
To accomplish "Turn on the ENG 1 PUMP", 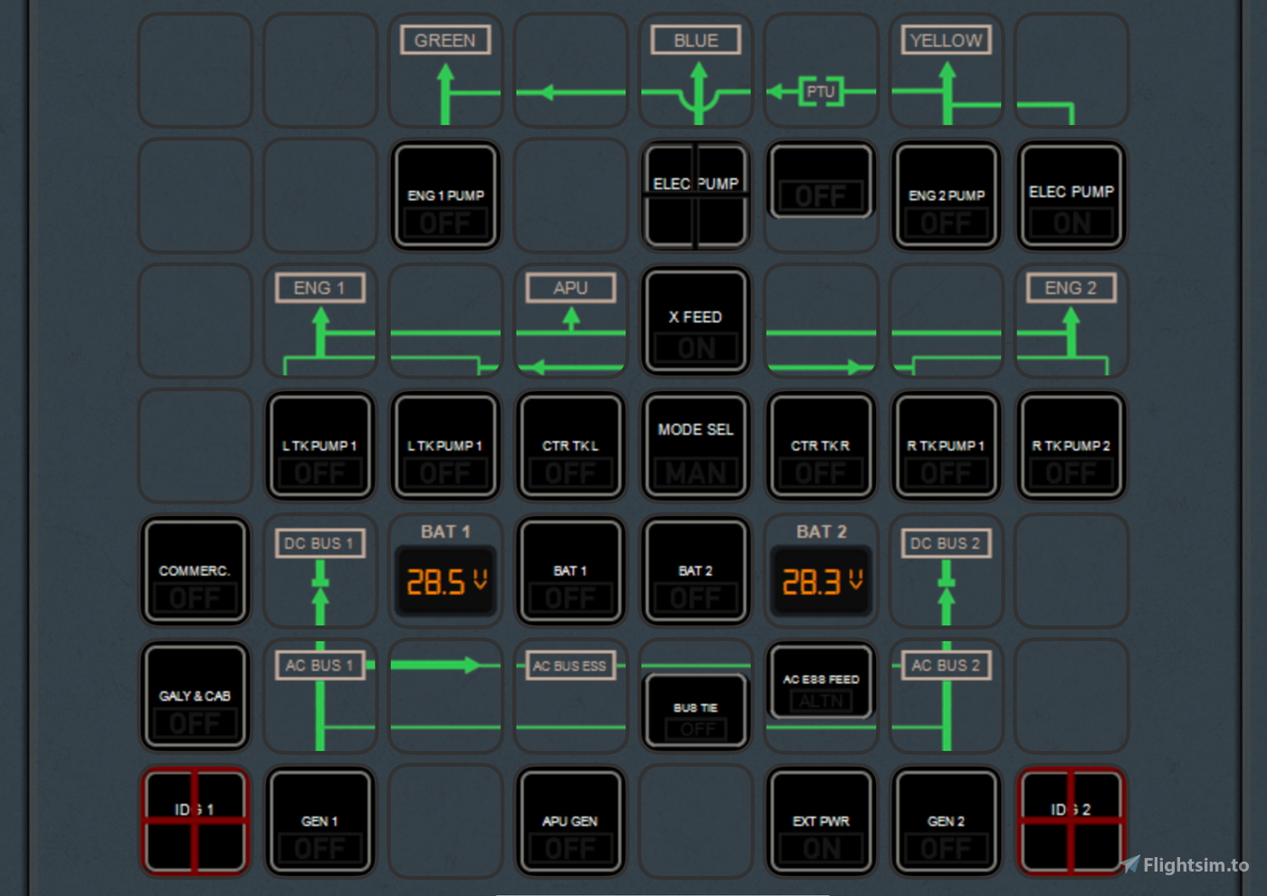I will [x=445, y=195].
